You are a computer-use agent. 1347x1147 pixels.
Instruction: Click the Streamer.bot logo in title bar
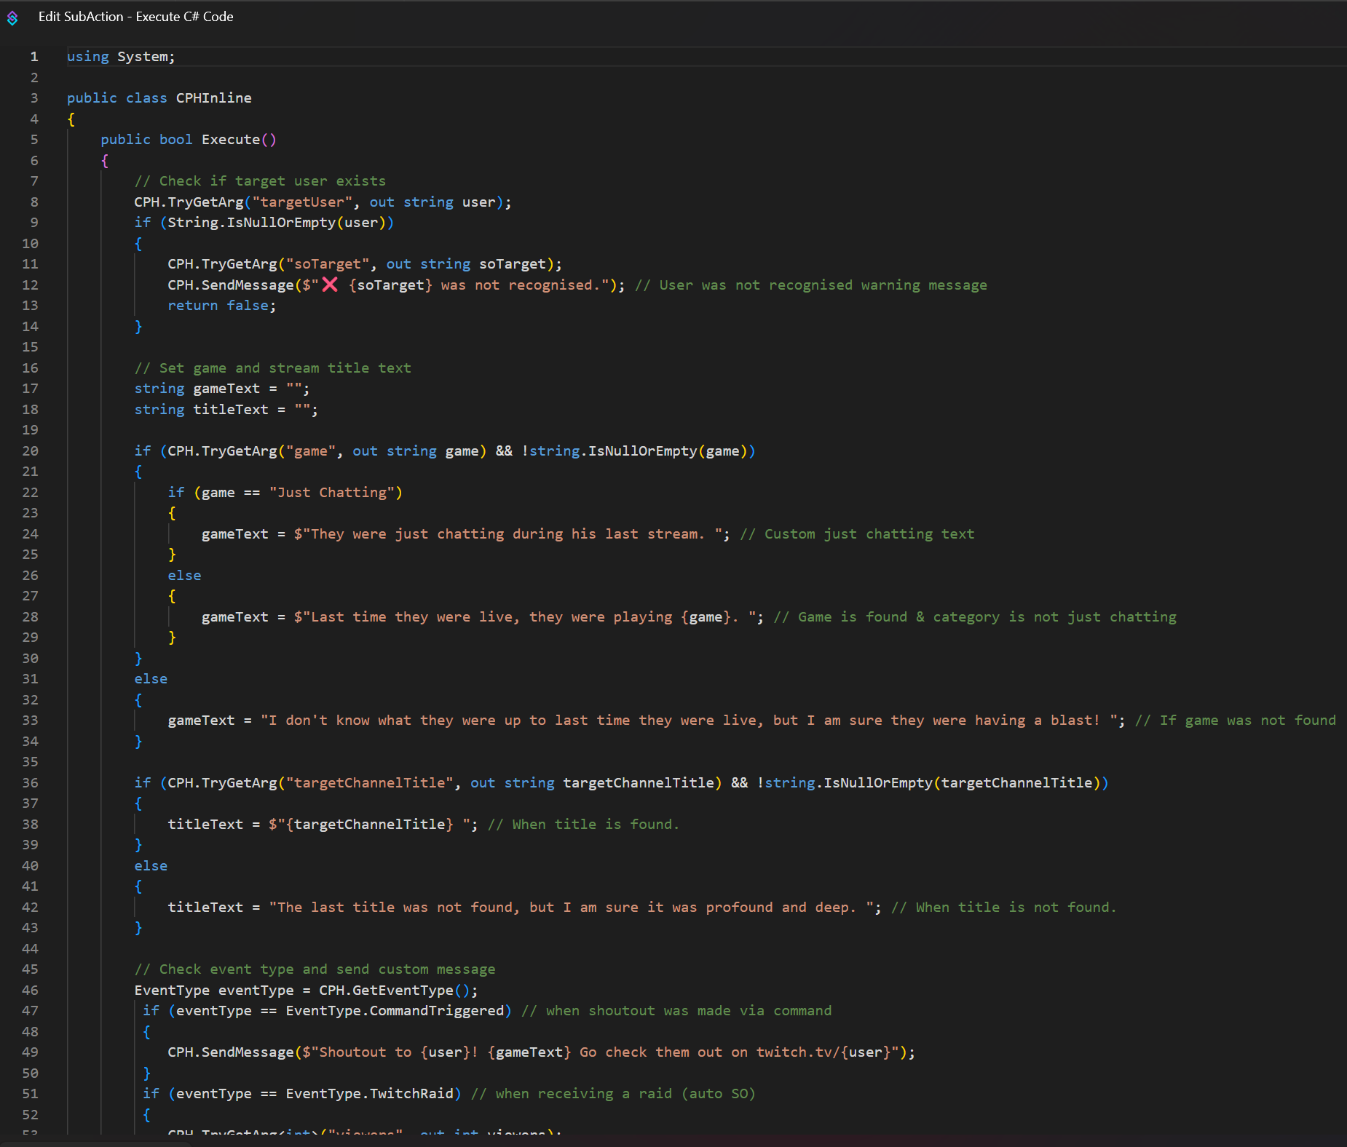[x=12, y=17]
